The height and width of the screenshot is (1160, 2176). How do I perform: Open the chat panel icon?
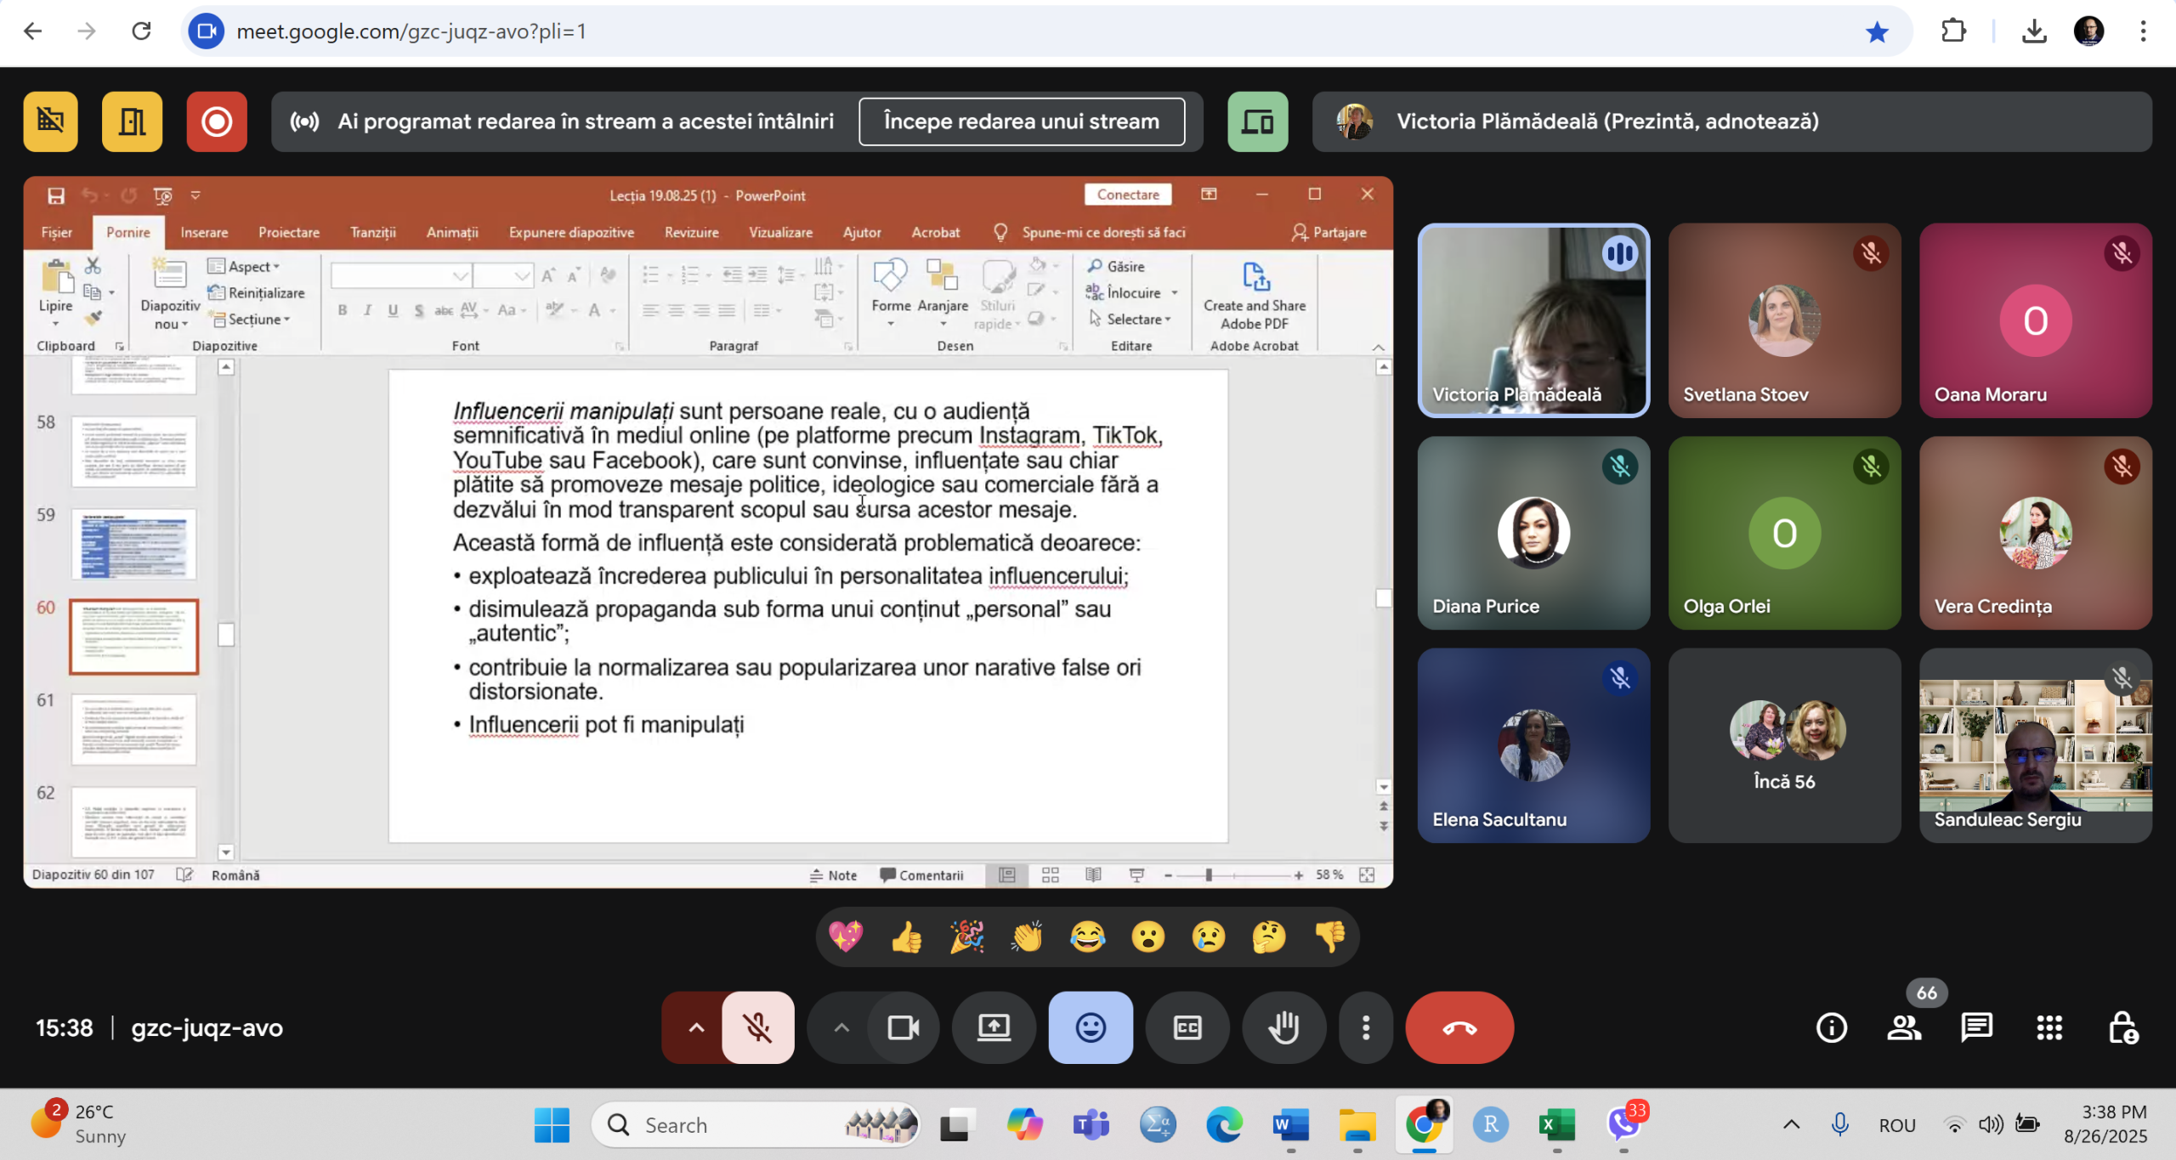(x=1976, y=1027)
